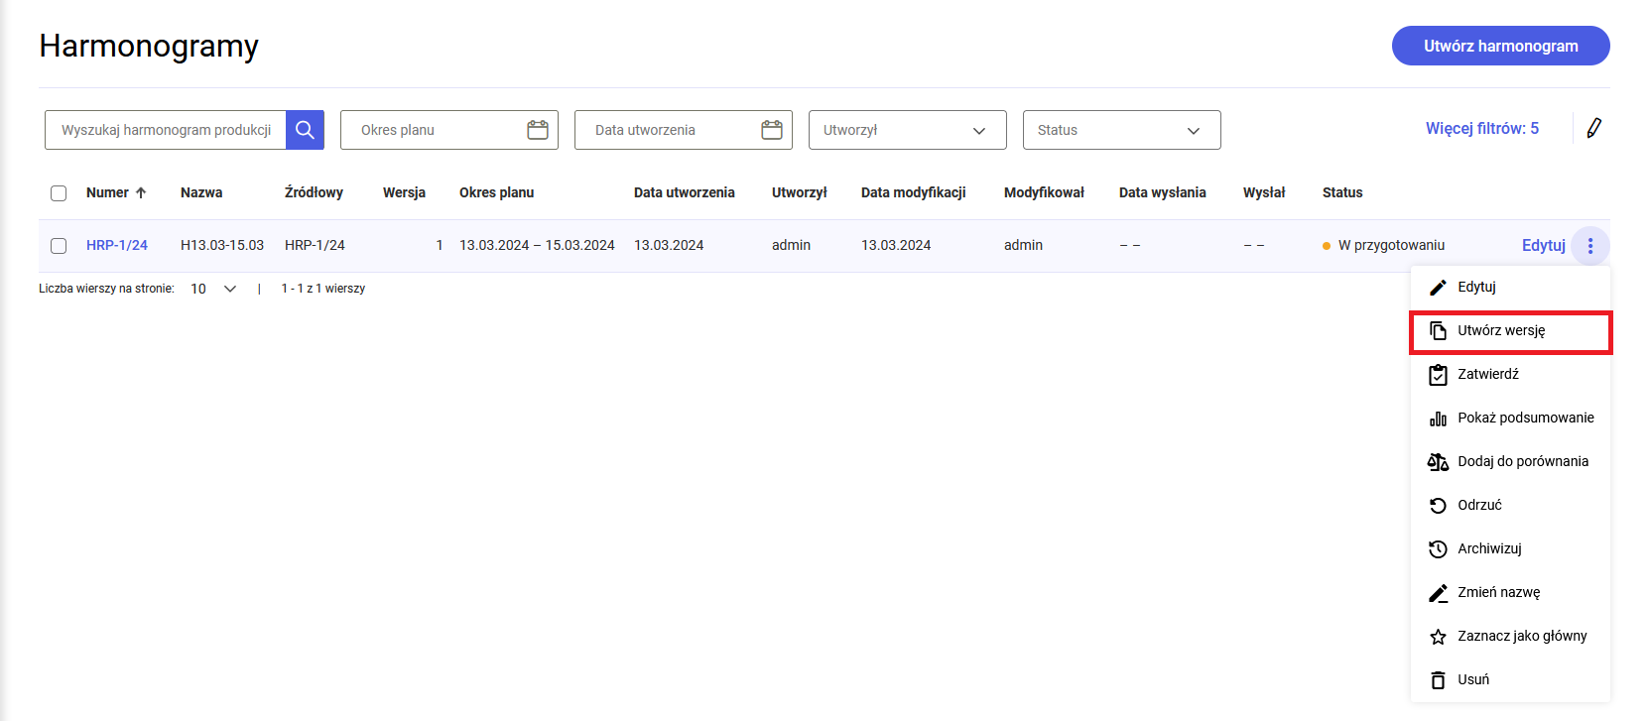Sort by the Utworzył column header
This screenshot has width=1650, height=721.
point(800,192)
